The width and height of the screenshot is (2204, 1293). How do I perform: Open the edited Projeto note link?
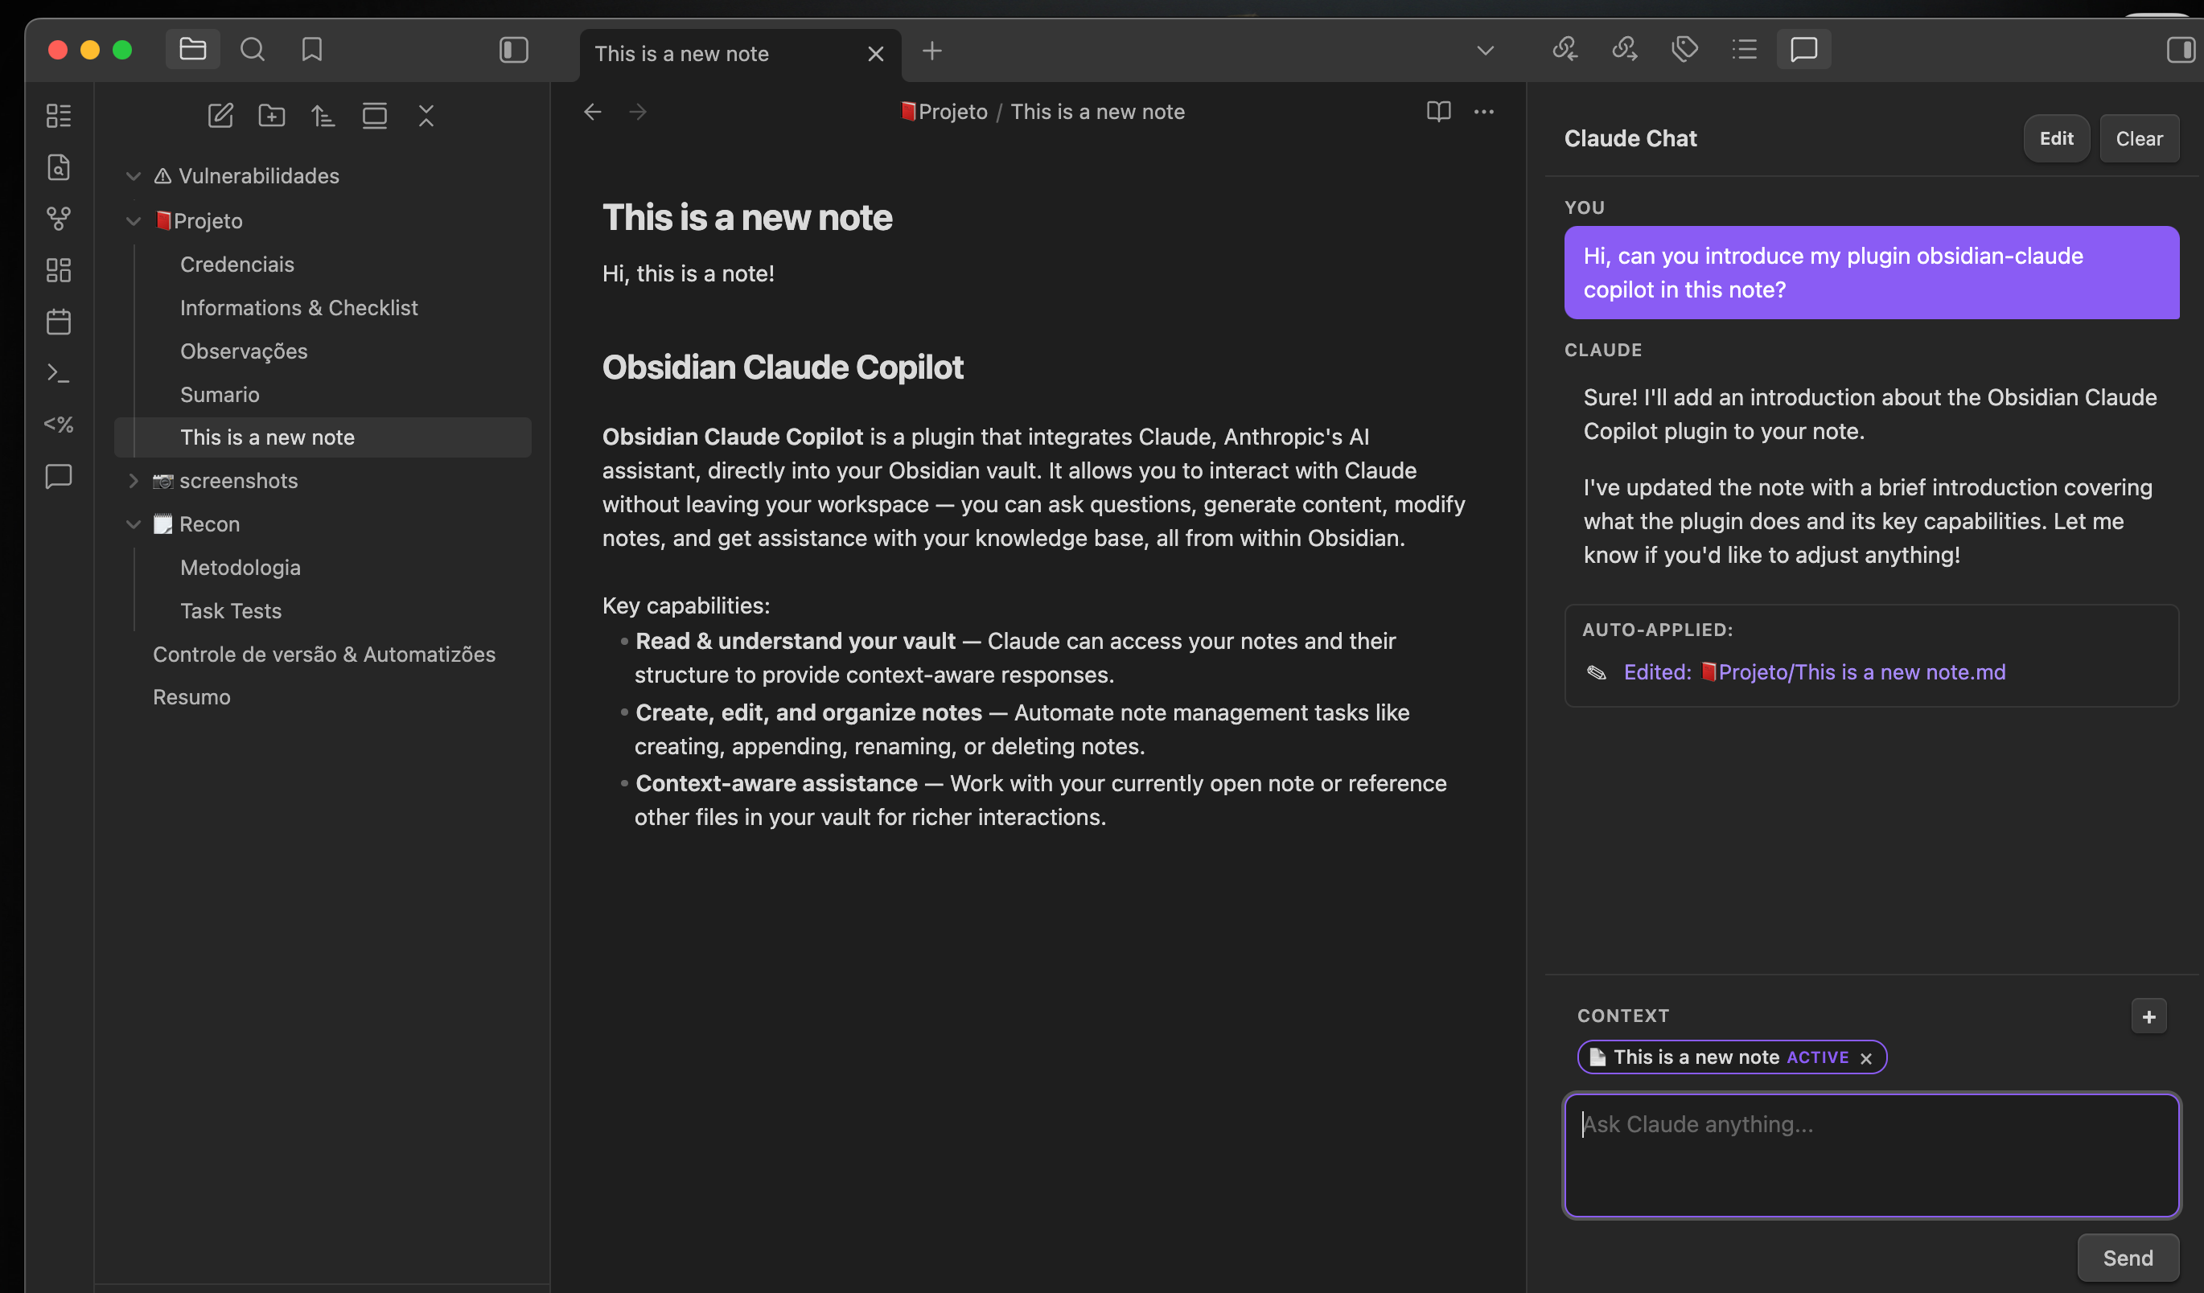tap(1859, 671)
